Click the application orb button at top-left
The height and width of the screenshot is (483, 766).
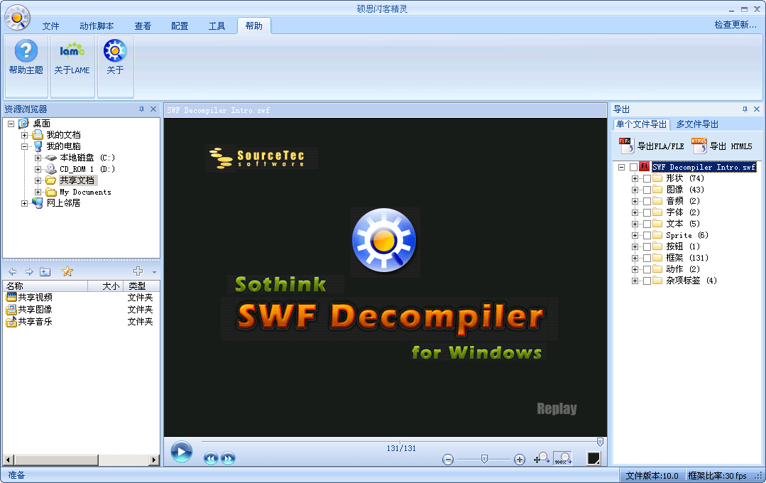(x=17, y=17)
